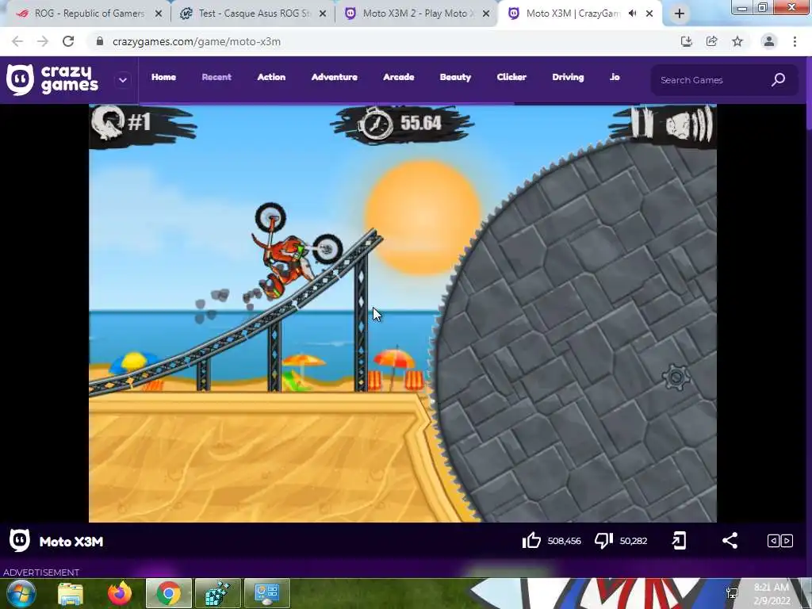This screenshot has height=609, width=812.
Task: Select the .io category
Action: pos(615,77)
